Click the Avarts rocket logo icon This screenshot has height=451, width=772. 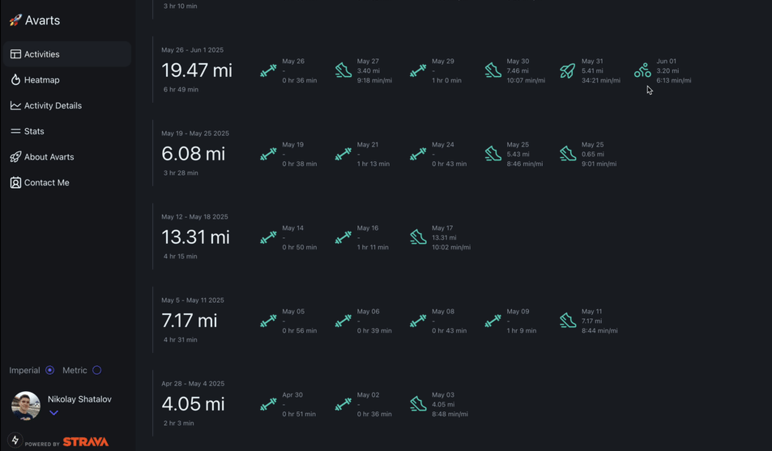15,20
